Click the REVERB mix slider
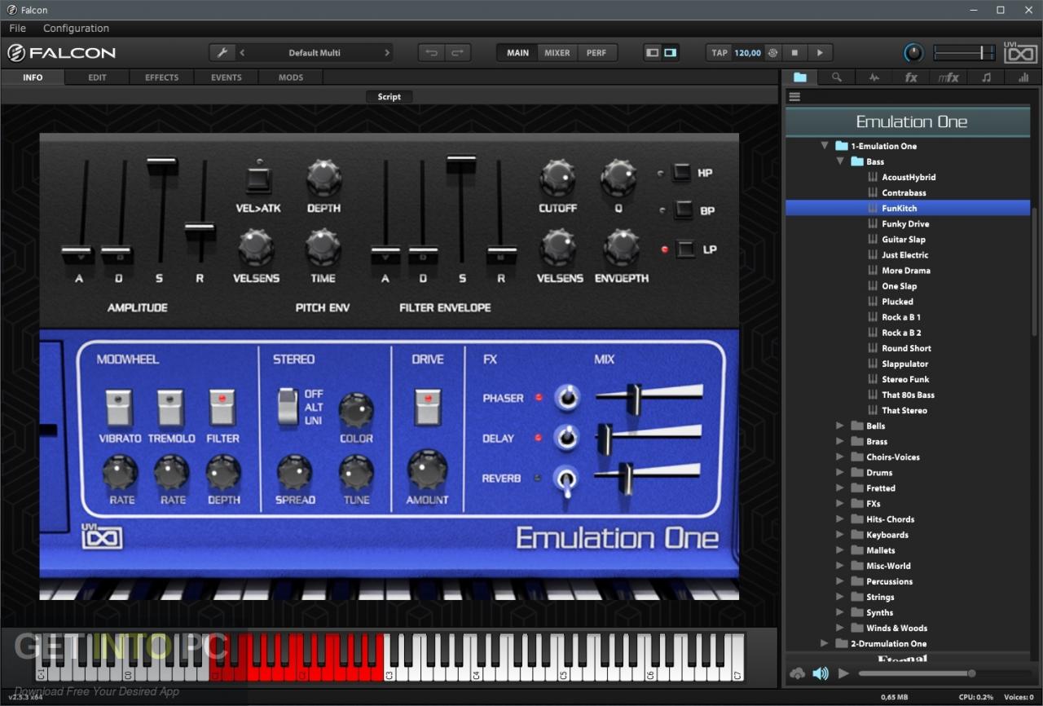Image resolution: width=1043 pixels, height=706 pixels. pyautogui.click(x=647, y=478)
